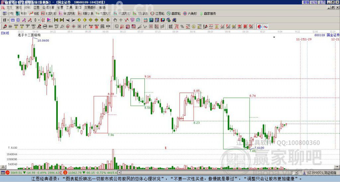Expand the candlestick style dropdown arrow

tap(39, 20)
